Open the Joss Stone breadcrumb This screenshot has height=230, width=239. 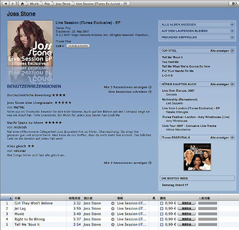63,4
